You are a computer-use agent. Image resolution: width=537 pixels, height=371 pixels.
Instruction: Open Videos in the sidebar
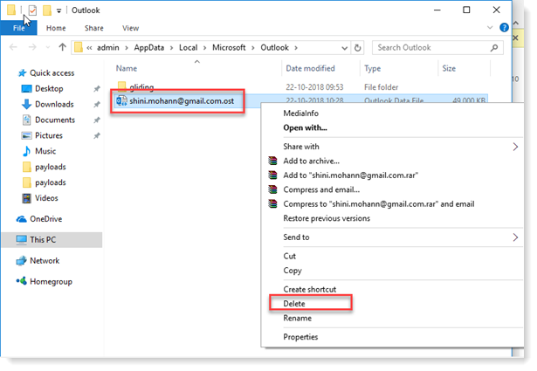[46, 198]
